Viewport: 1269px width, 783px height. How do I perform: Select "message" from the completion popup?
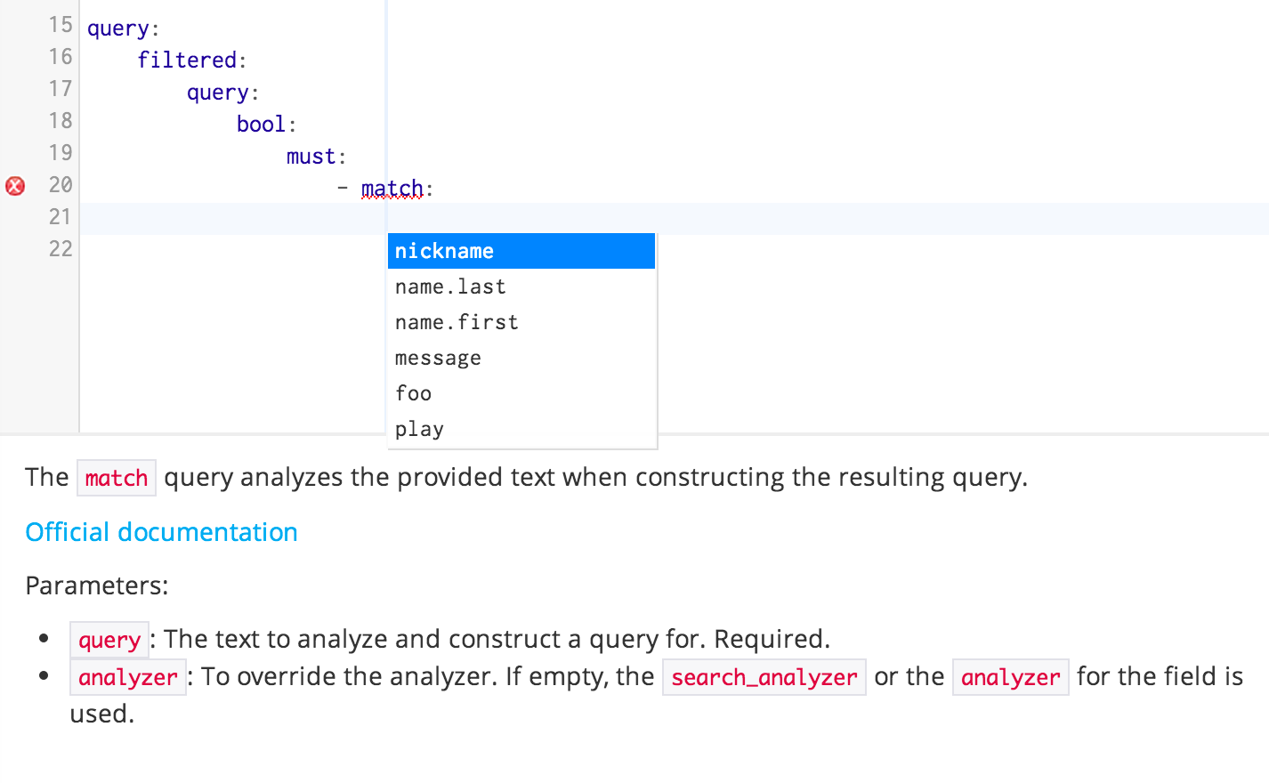(x=438, y=357)
